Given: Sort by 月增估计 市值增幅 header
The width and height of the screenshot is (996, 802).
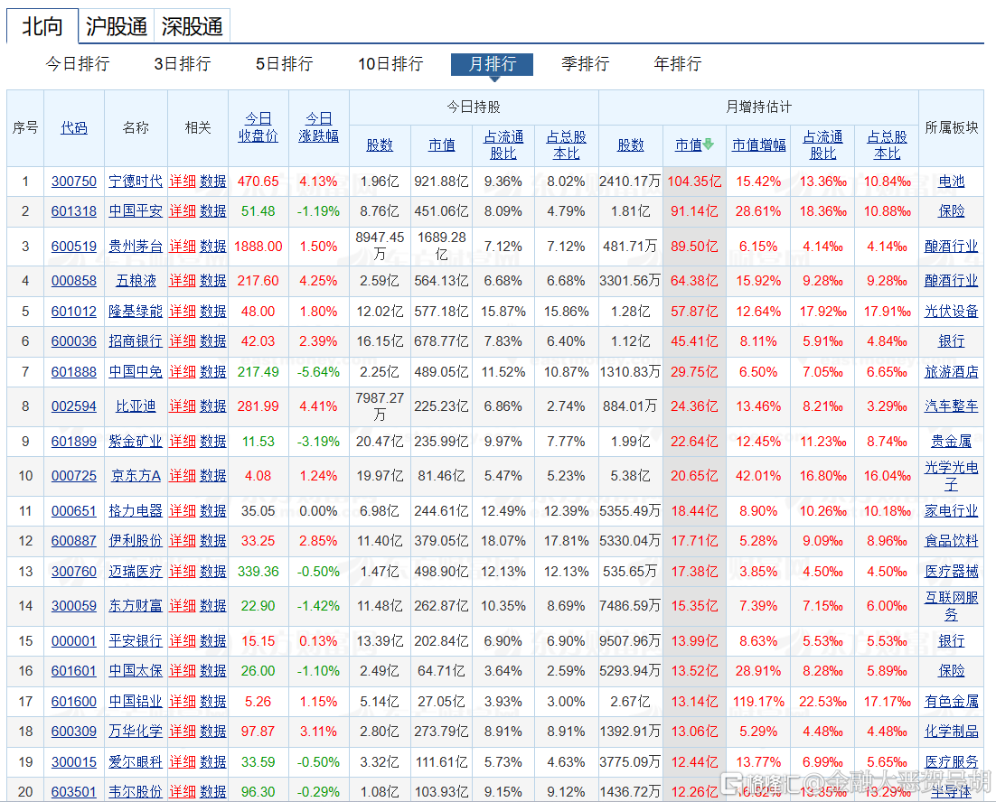Looking at the screenshot, I should point(758,145).
